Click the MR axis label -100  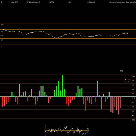[133, 120]
